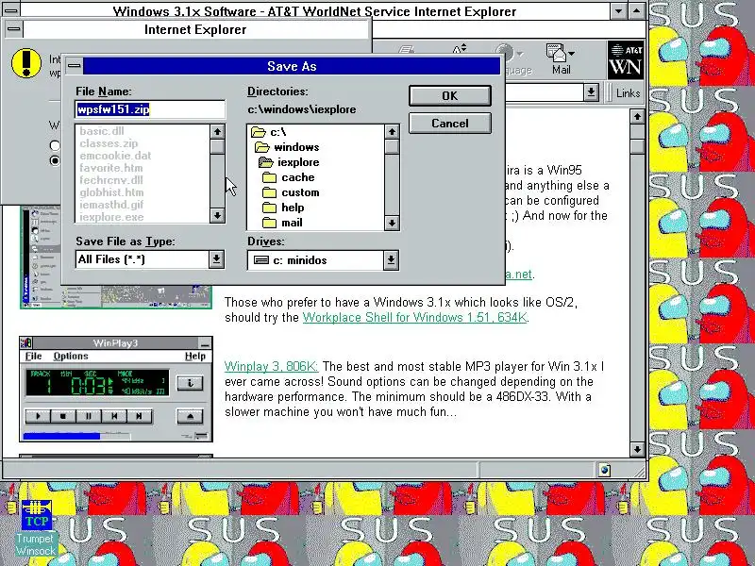This screenshot has height=566, width=755.
Task: Open the browser address bar dropdown arrow
Action: 591,92
